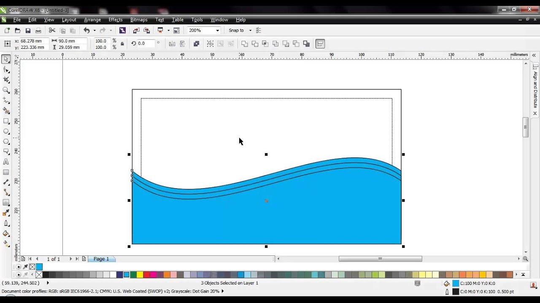Select the Basic Shapes callout tool
The width and height of the screenshot is (540, 303).
[x=6, y=151]
